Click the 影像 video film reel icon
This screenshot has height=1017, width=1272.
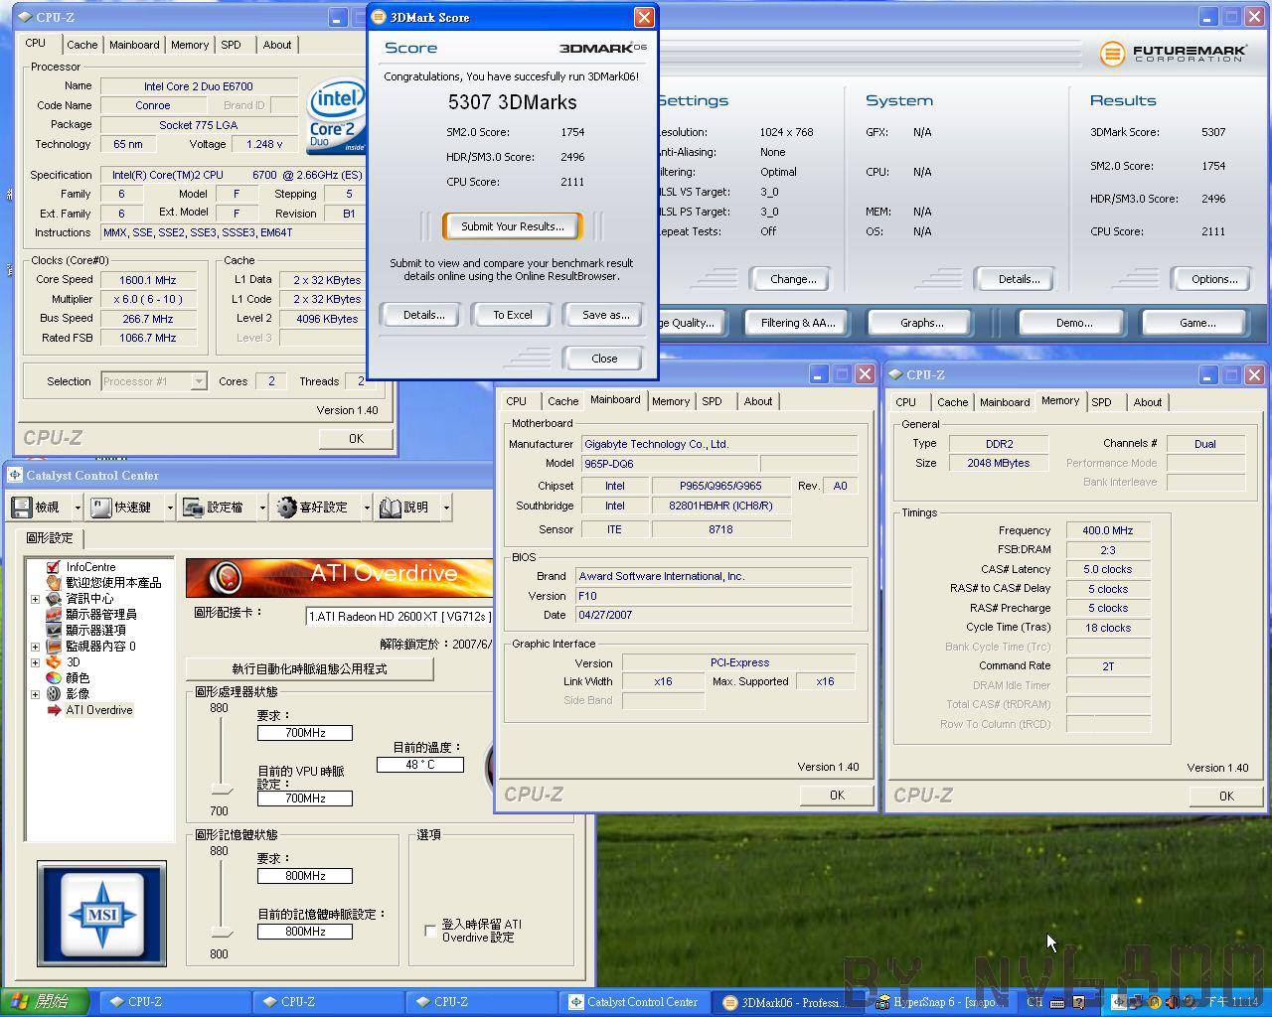tap(54, 694)
